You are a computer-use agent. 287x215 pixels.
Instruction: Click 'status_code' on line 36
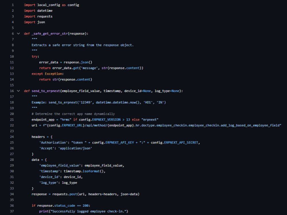[x=65, y=206]
